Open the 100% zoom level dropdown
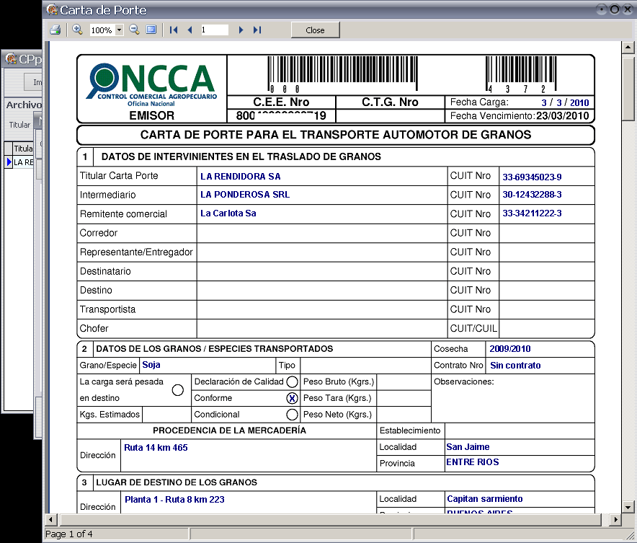This screenshot has height=543, width=637. 119,30
